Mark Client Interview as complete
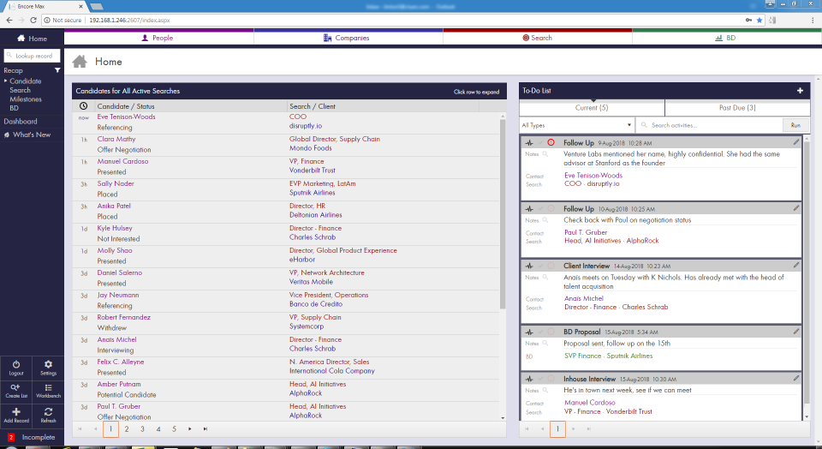 tap(540, 266)
